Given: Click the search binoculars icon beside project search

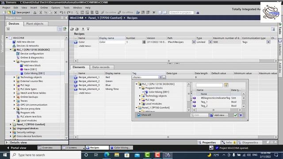Looking at the screenshot, I should 198,13.
